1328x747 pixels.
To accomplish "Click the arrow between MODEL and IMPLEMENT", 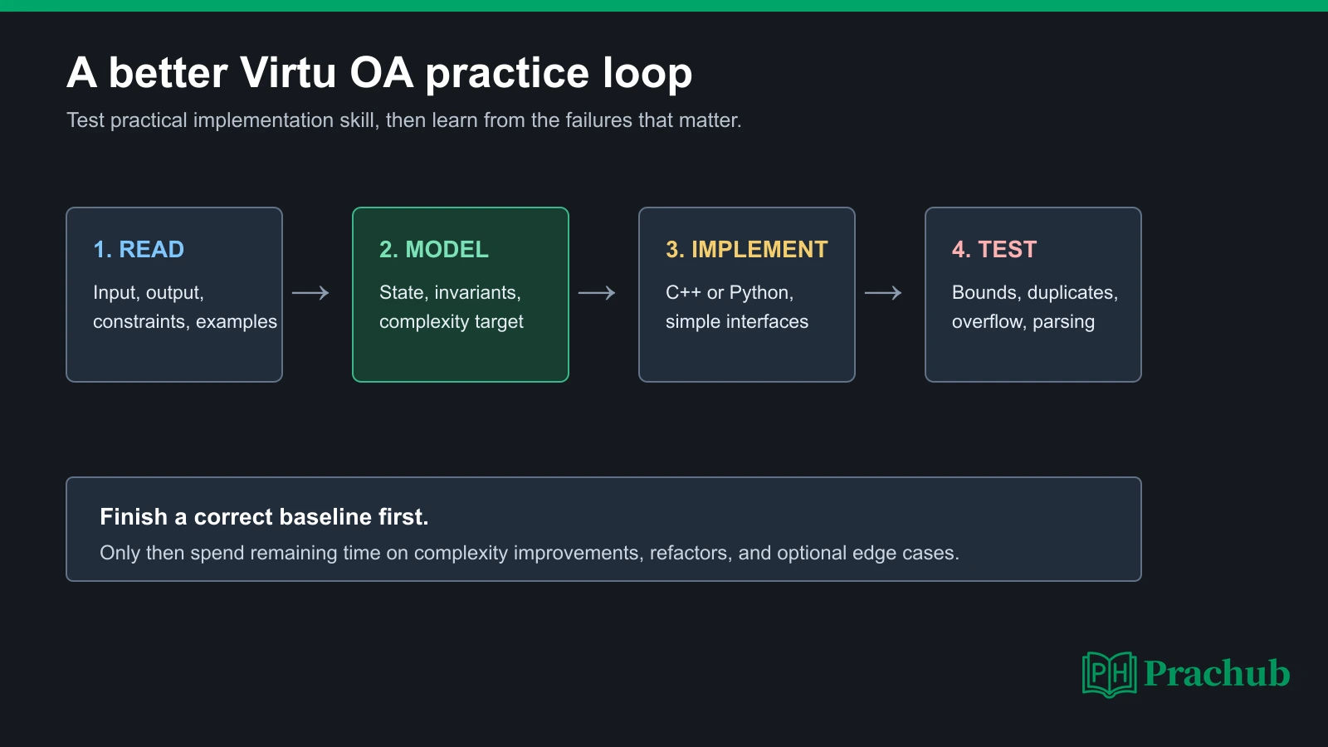I will pyautogui.click(x=597, y=293).
